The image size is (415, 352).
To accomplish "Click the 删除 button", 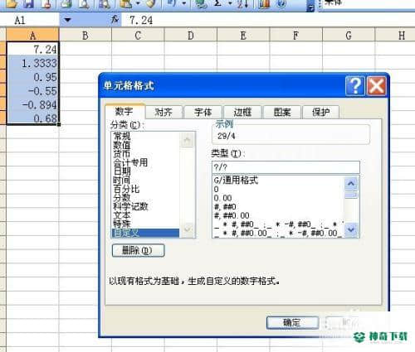I will (138, 250).
